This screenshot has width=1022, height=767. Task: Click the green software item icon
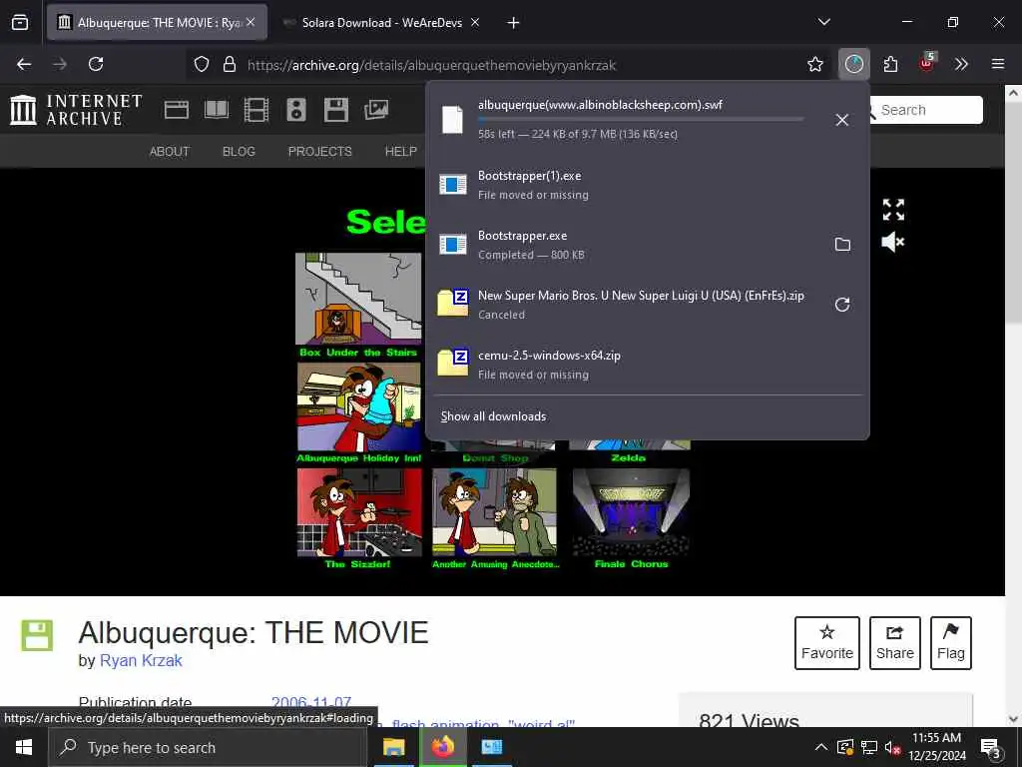37,636
